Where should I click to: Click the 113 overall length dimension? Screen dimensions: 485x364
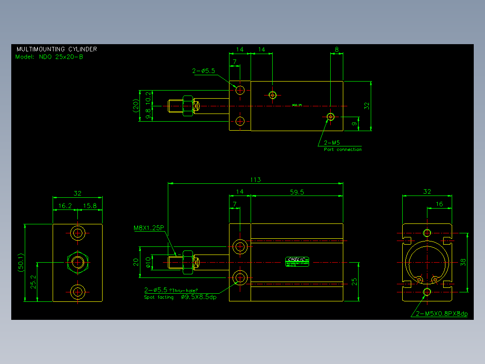click(x=256, y=180)
